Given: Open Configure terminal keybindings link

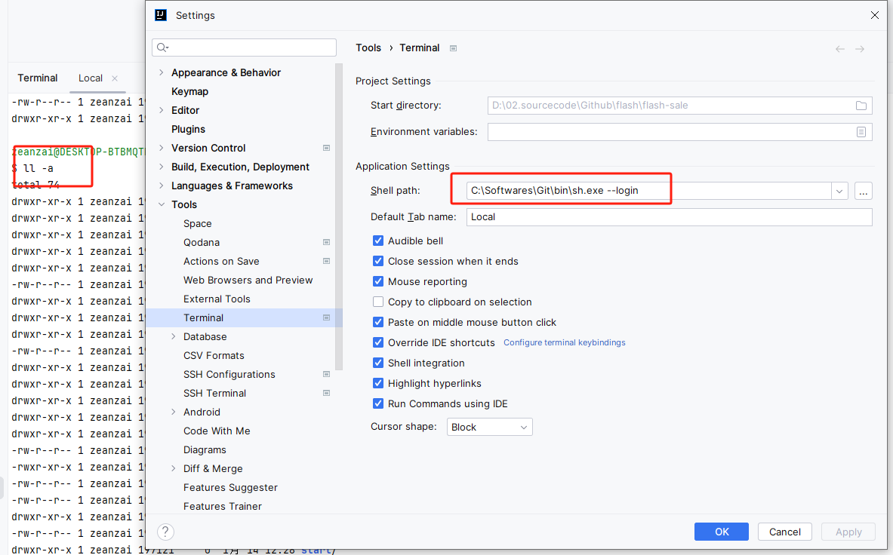Looking at the screenshot, I should [x=564, y=343].
